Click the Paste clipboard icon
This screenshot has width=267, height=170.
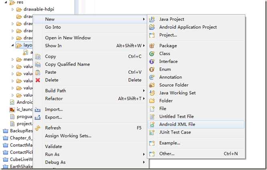pyautogui.click(x=38, y=73)
